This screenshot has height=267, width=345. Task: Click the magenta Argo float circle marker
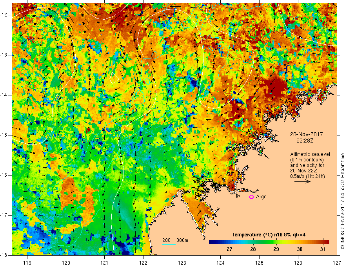point(251,197)
